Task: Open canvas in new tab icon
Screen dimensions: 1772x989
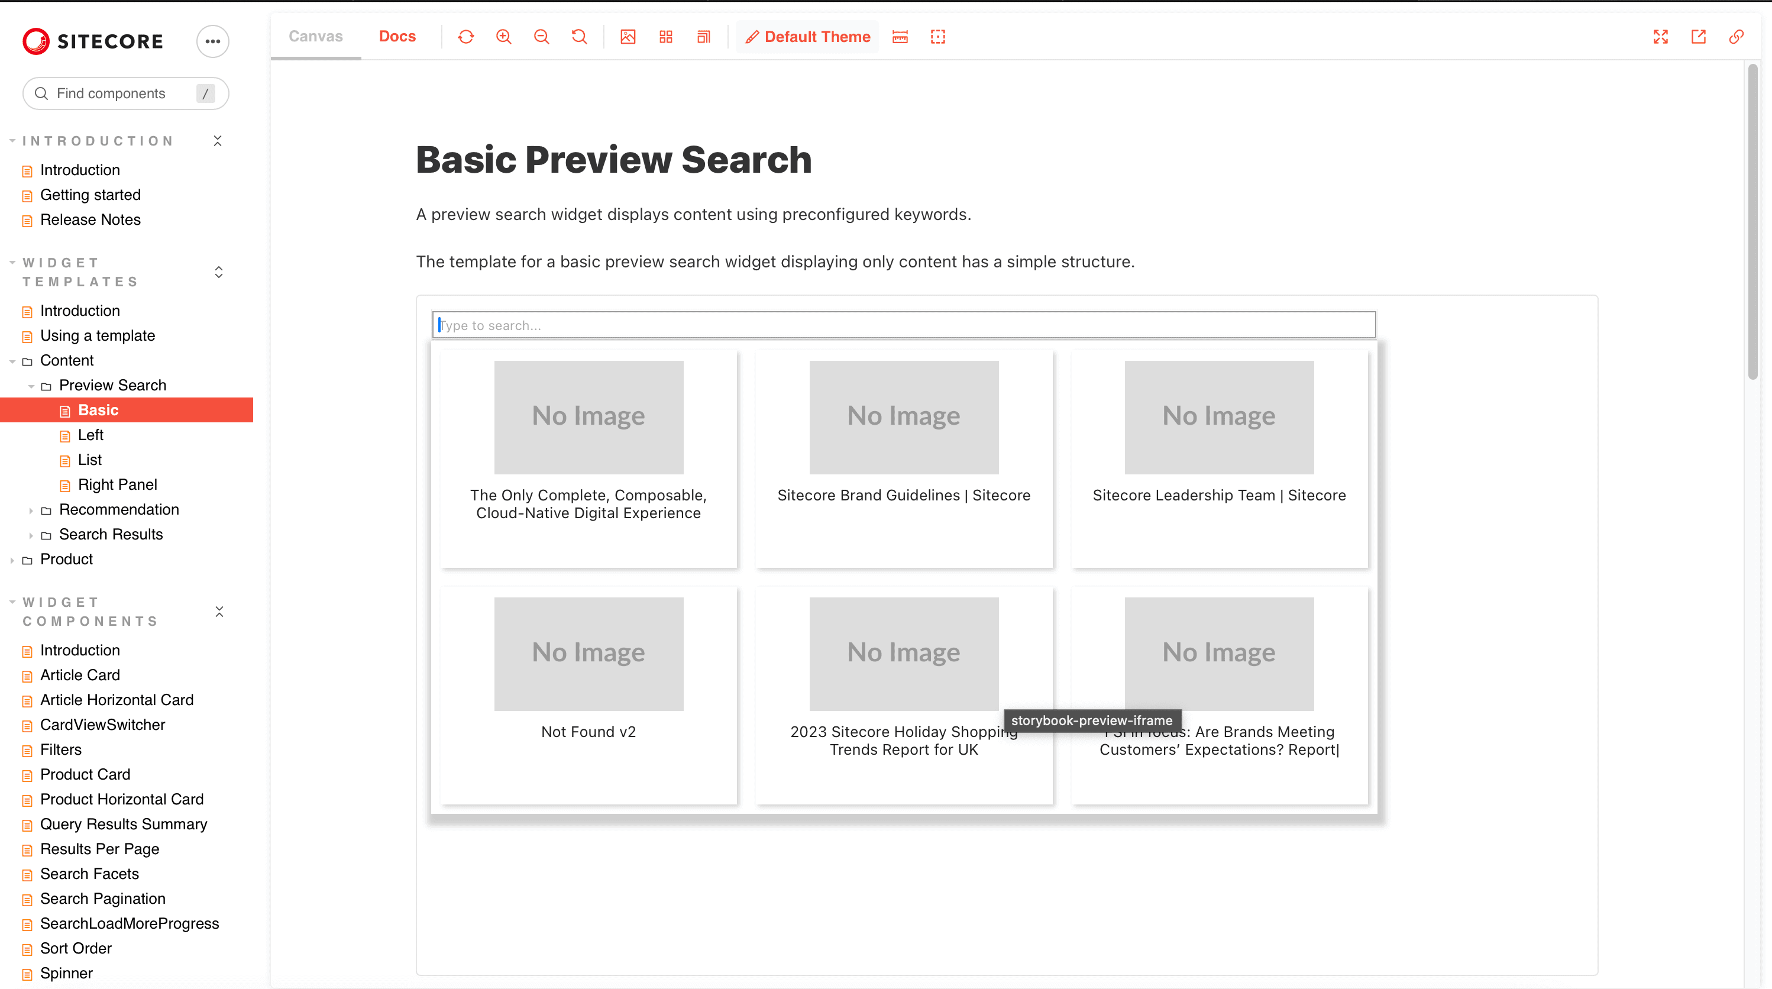Action: coord(1699,37)
